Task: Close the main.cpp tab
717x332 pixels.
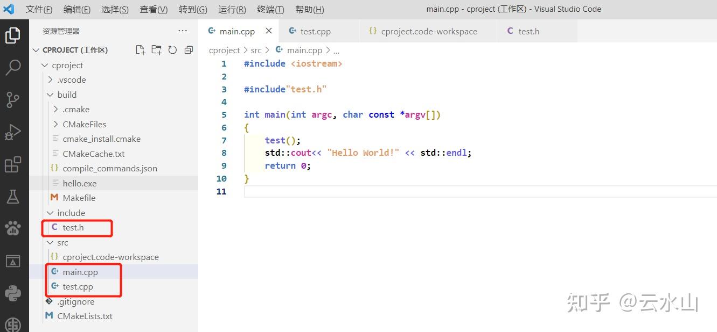Action: pyautogui.click(x=268, y=31)
